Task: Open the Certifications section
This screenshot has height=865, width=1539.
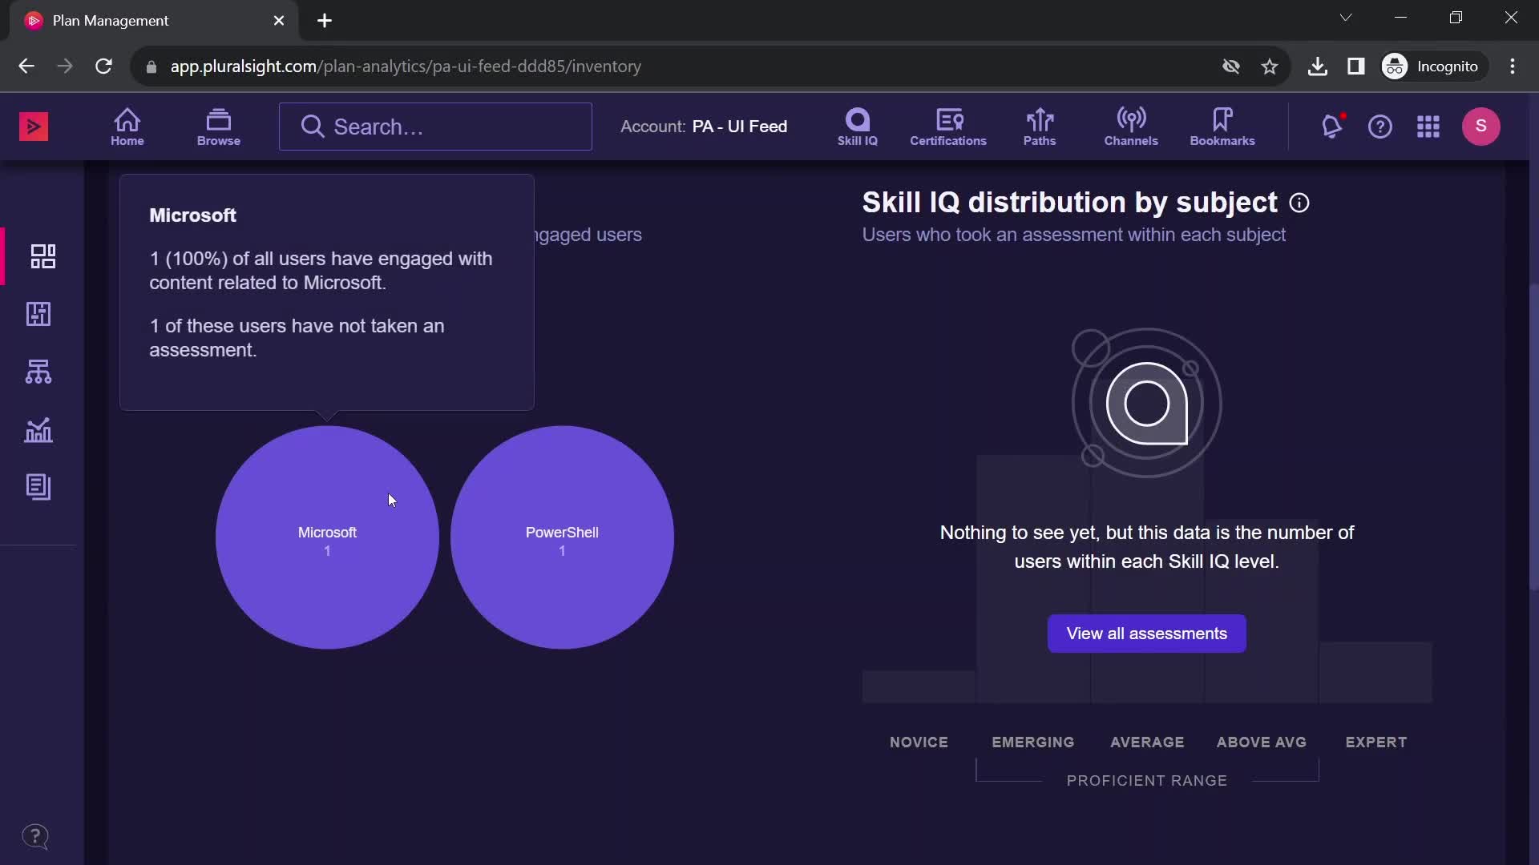Action: coord(948,126)
